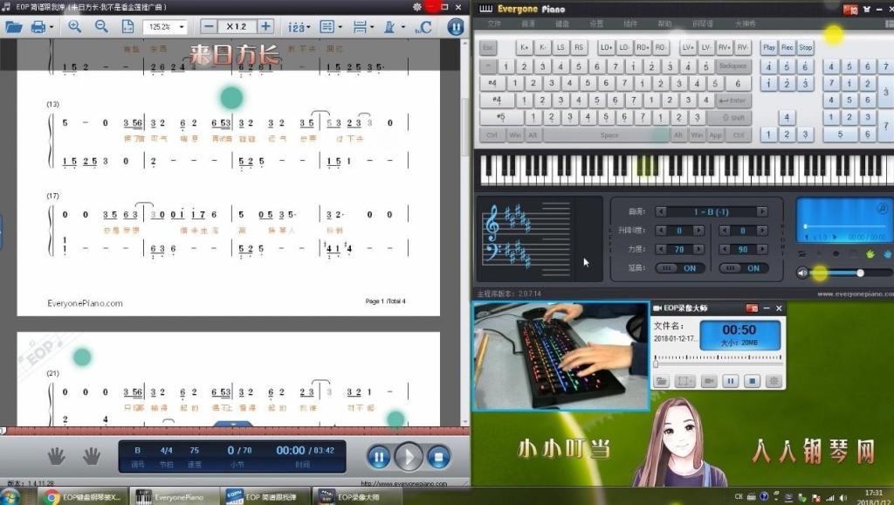
Task: Increase the playback speed from X1.2 with plus
Action: coord(265,26)
